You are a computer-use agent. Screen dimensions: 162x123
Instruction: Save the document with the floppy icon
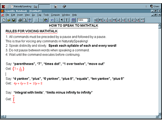point(14,20)
